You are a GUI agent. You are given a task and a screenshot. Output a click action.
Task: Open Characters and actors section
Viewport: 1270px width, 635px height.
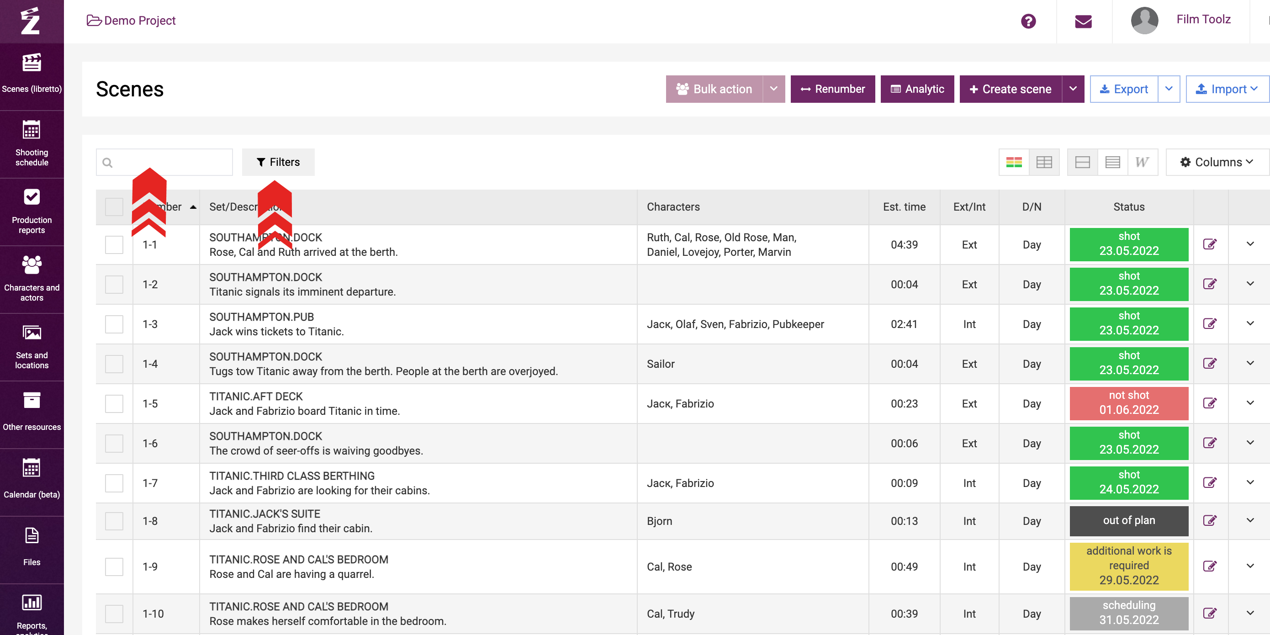[x=32, y=280]
